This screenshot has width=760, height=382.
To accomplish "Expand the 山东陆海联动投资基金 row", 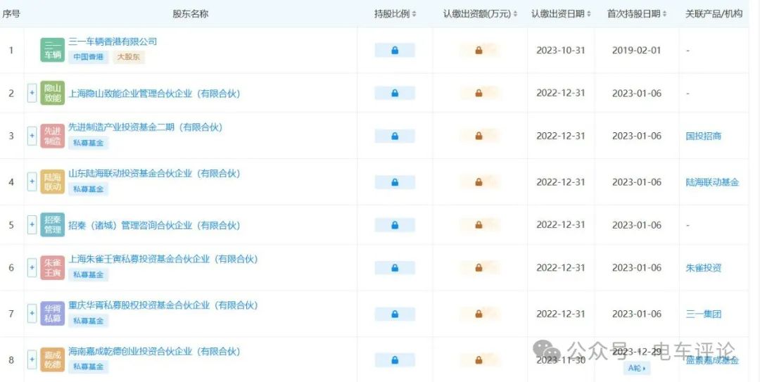I will [x=32, y=182].
